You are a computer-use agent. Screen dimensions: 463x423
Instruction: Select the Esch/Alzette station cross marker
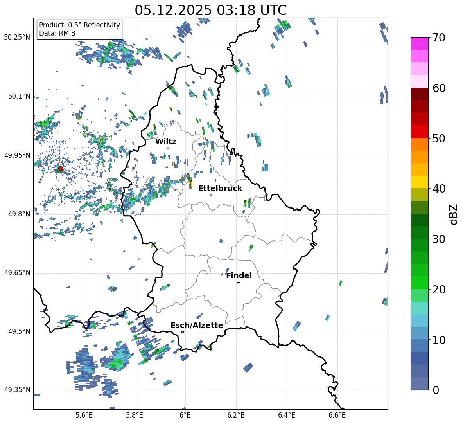click(183, 332)
